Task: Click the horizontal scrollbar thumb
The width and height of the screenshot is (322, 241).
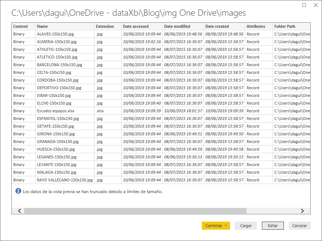Action: 135,211
